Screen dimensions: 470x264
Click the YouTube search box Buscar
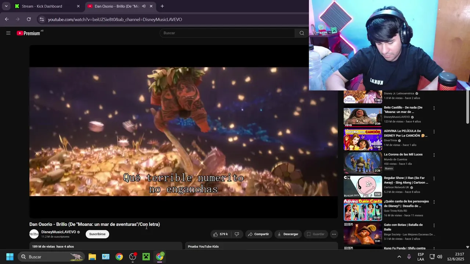point(227,33)
